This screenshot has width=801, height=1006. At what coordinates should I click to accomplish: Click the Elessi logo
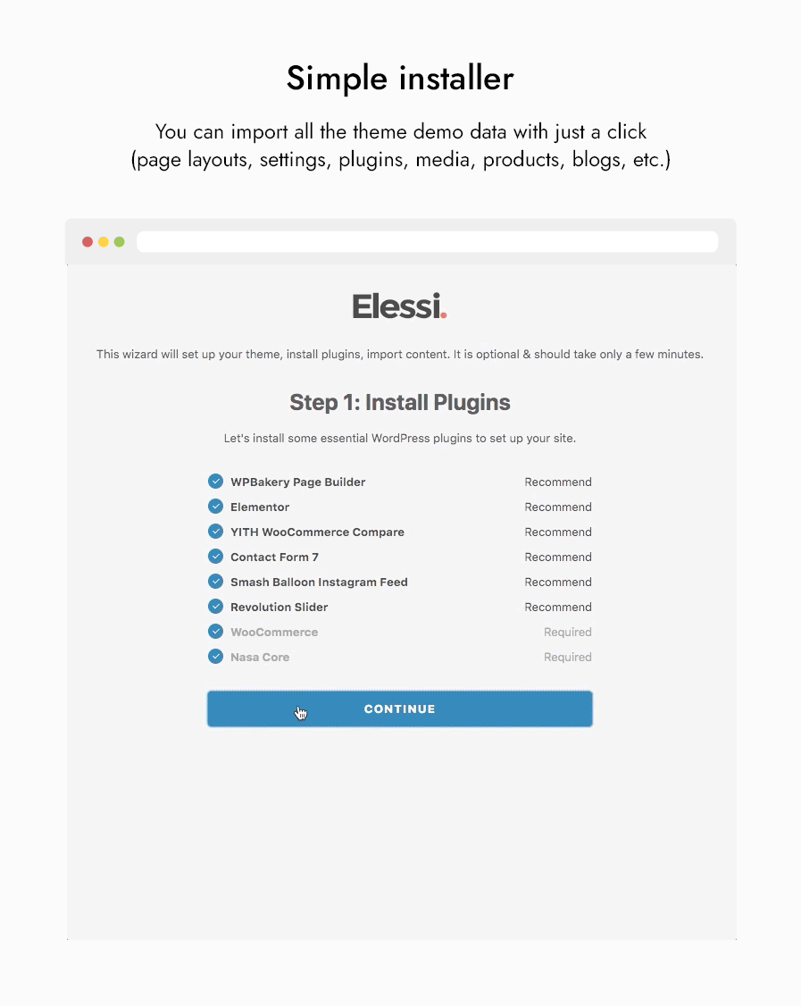click(399, 307)
